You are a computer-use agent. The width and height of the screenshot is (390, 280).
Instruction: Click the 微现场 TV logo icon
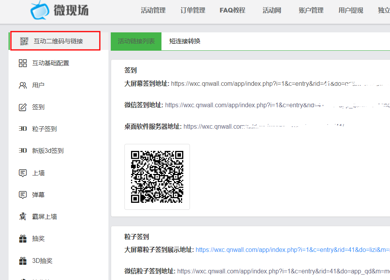pos(39,10)
